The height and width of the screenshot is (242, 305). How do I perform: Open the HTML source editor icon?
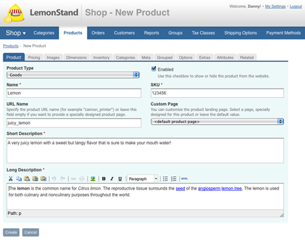[184, 179]
